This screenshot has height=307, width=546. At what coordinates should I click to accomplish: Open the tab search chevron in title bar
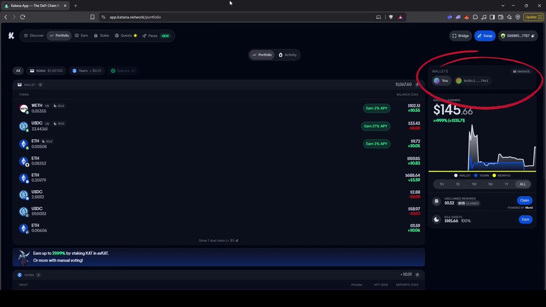click(503, 5)
